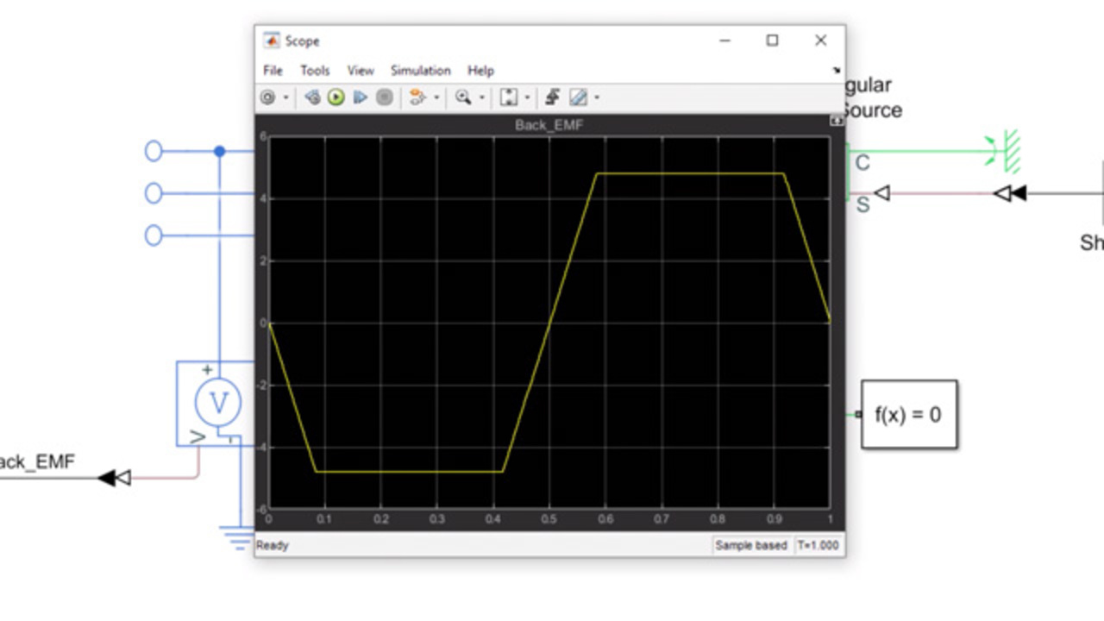
Task: Open the File menu
Action: (273, 71)
